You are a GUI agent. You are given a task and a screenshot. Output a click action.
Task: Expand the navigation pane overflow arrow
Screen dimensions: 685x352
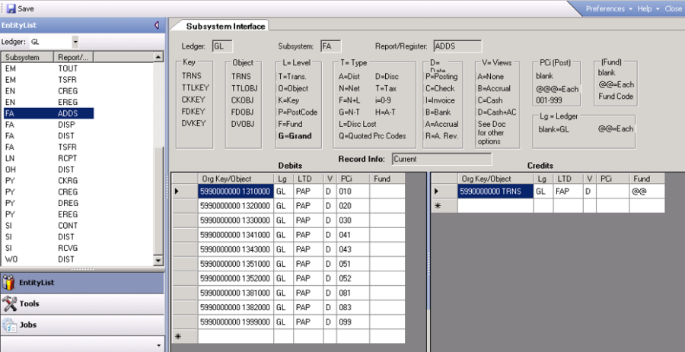point(158,345)
